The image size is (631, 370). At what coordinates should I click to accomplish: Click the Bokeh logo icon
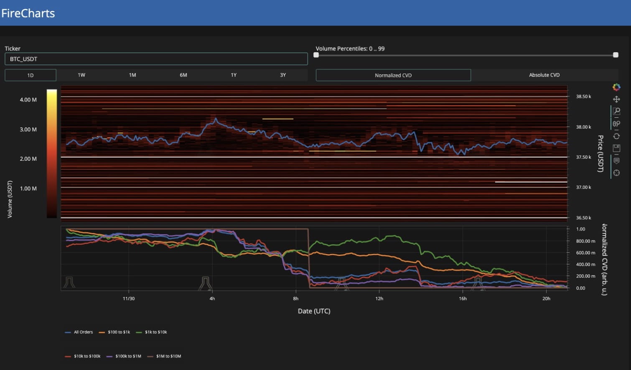[x=616, y=87]
